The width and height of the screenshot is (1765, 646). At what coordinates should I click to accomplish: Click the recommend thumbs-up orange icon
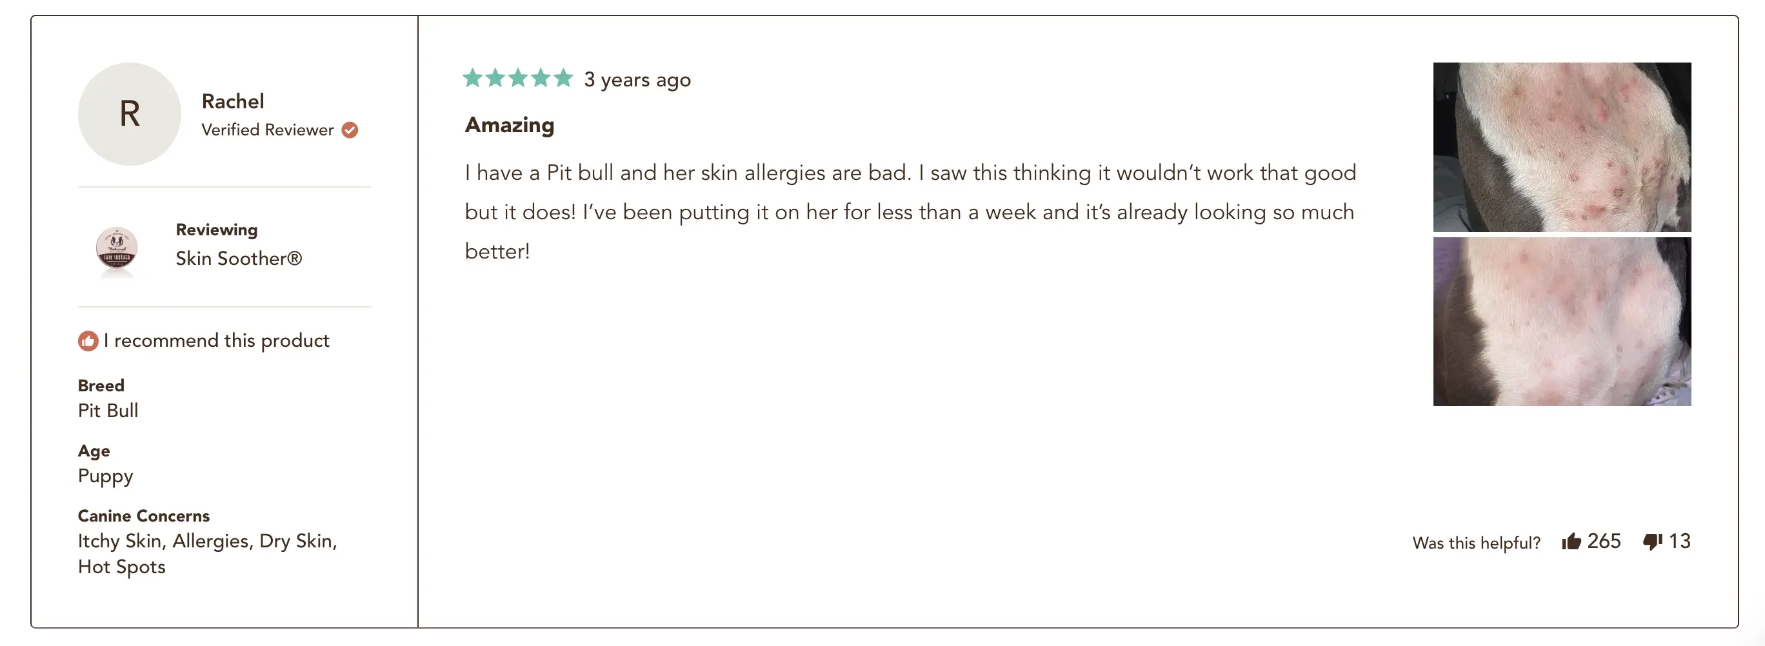[x=88, y=340]
